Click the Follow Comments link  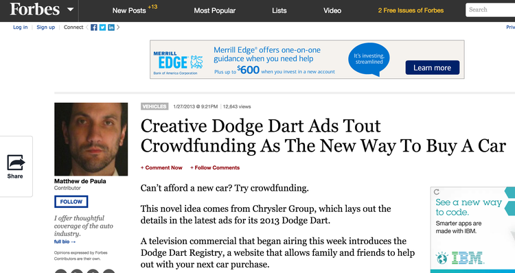[215, 167]
